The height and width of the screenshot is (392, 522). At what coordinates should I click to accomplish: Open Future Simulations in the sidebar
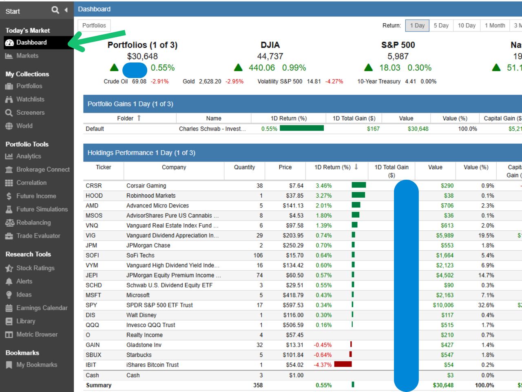42,209
